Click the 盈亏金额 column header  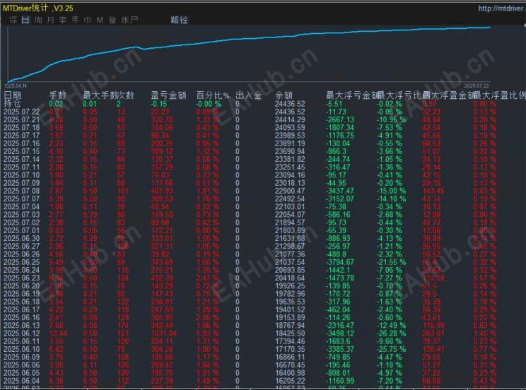(x=168, y=95)
